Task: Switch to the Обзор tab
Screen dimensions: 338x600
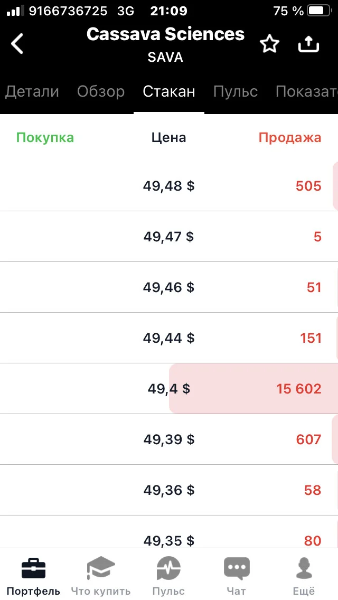Action: 101,91
